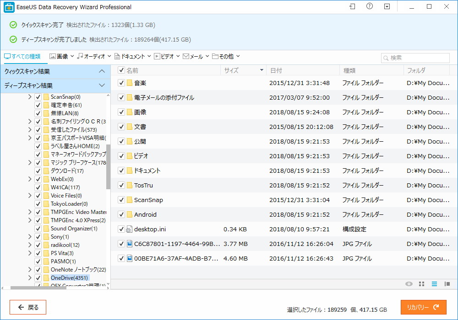
Task: Open the サイズ column sort dropdown
Action: [x=262, y=70]
